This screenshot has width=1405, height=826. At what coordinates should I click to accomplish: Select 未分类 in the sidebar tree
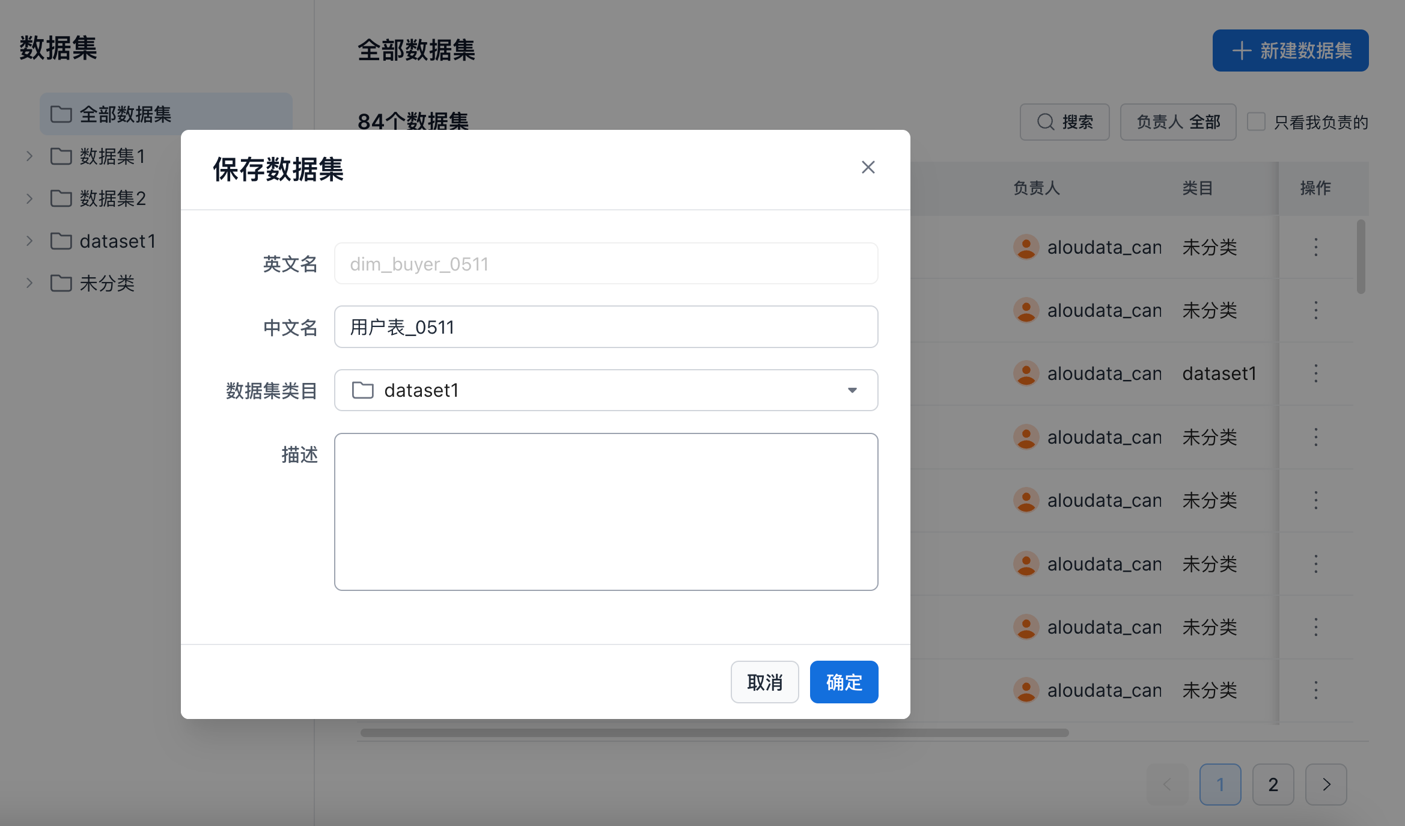click(x=107, y=283)
